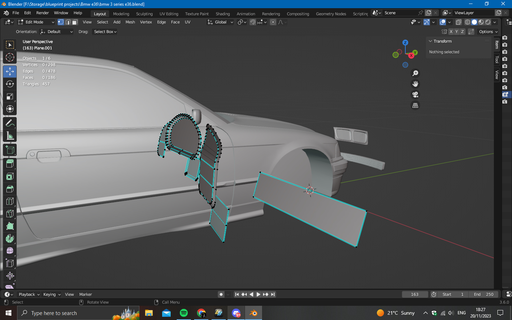This screenshot has width=512, height=320.
Task: Select the Cursor tool in the toolbar
Action: tap(10, 57)
